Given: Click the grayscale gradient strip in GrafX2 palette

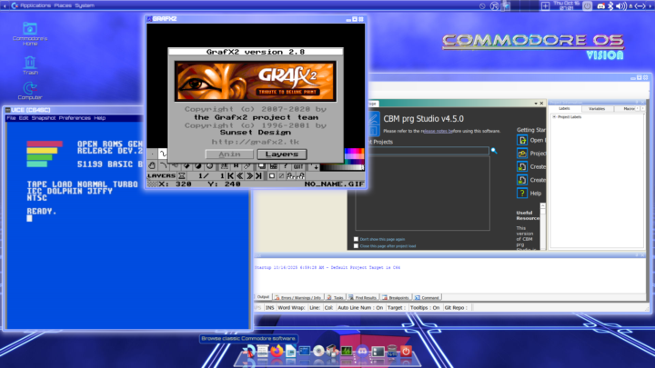Looking at the screenshot, I should 342,168.
